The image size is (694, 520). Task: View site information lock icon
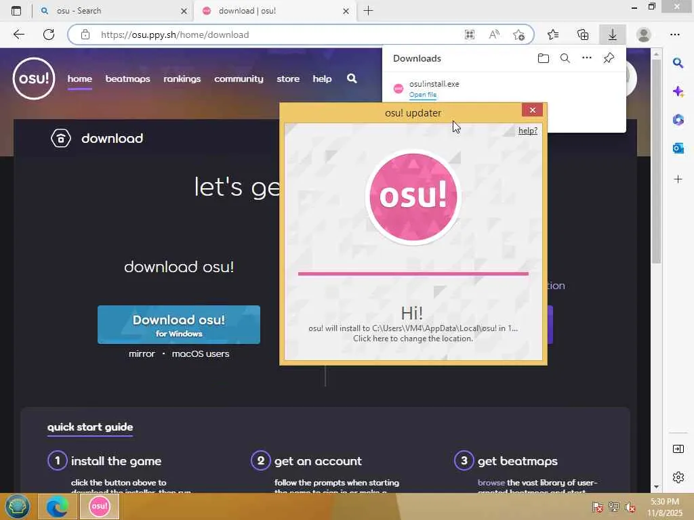(85, 35)
